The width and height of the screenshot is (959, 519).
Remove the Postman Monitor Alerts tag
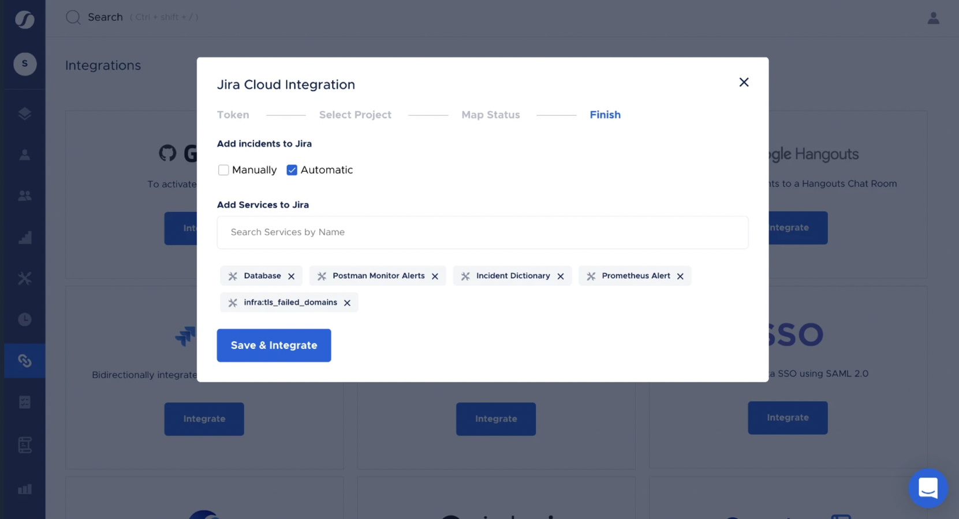click(435, 276)
